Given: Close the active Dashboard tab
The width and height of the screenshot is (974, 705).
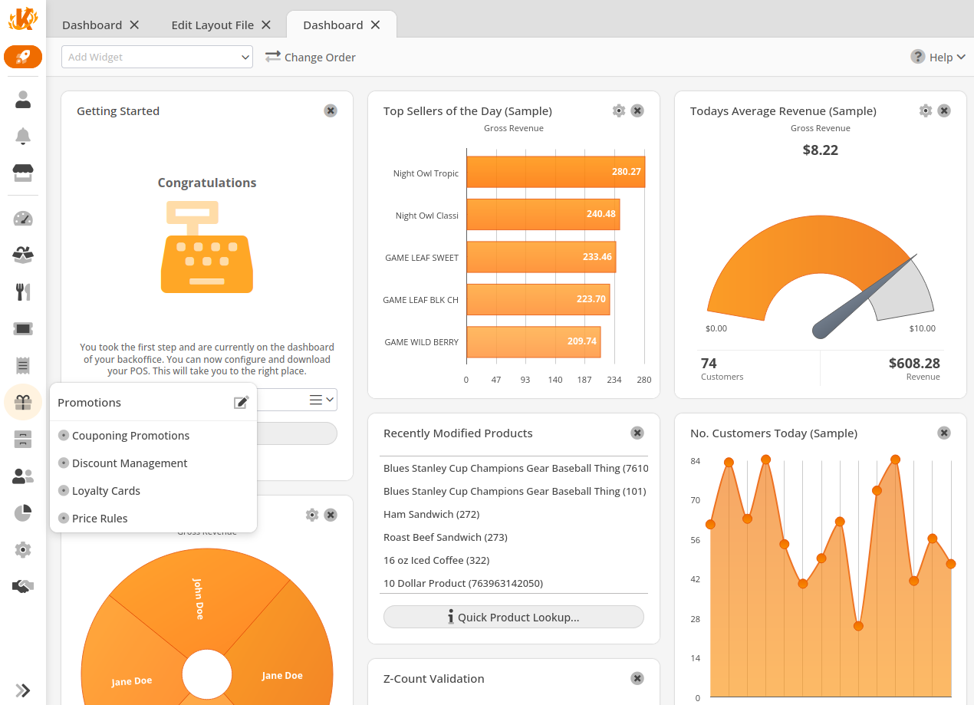Looking at the screenshot, I should [x=375, y=25].
